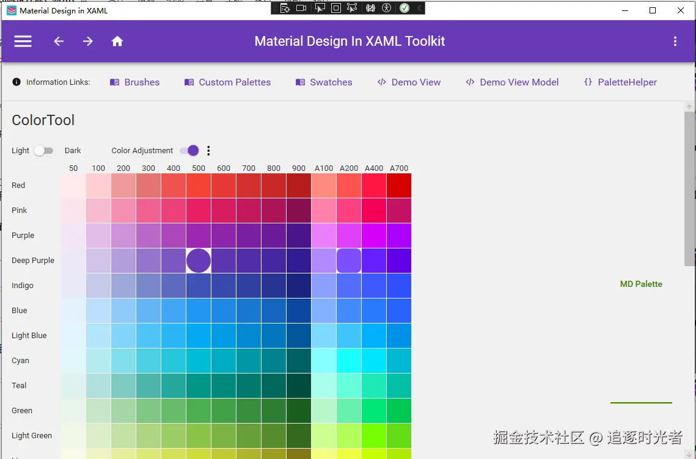Pick the Cyan A200 swatch
Image resolution: width=696 pixels, height=459 pixels.
(x=349, y=361)
